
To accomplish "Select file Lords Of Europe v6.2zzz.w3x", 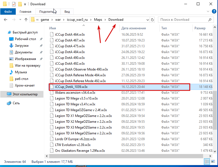I will tap(75, 139).
